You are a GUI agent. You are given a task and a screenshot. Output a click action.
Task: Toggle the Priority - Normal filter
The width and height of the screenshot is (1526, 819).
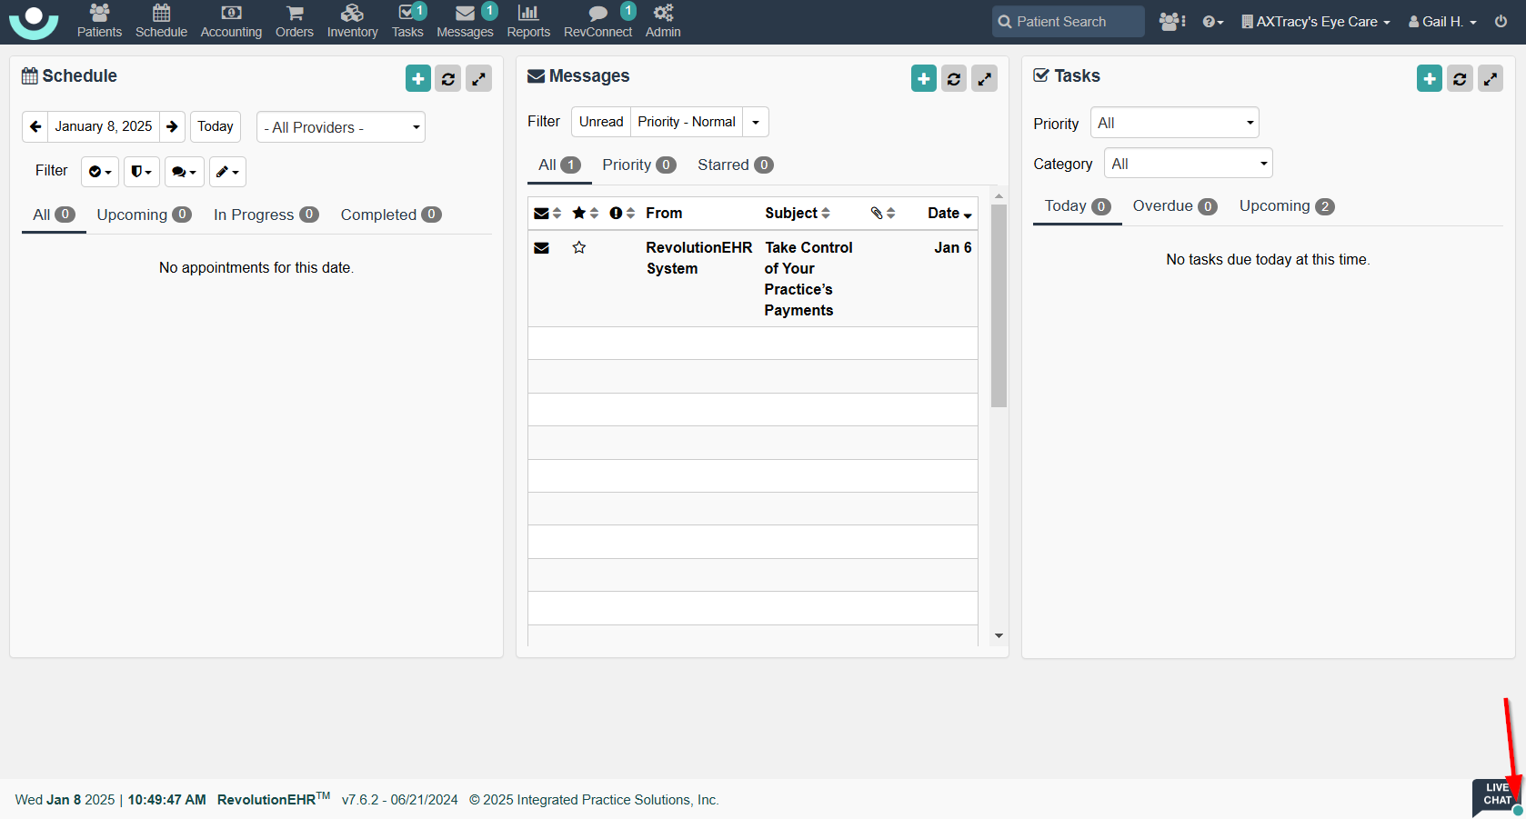(687, 122)
